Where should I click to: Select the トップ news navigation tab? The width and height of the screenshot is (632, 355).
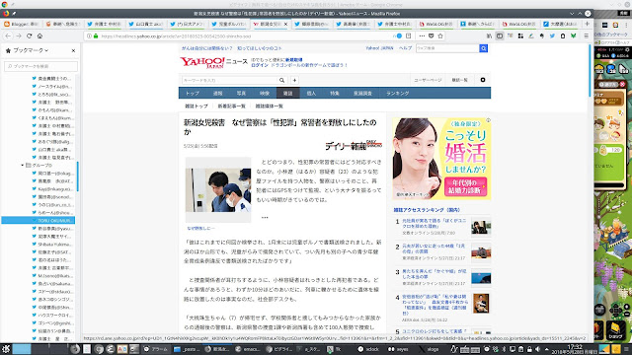click(193, 94)
